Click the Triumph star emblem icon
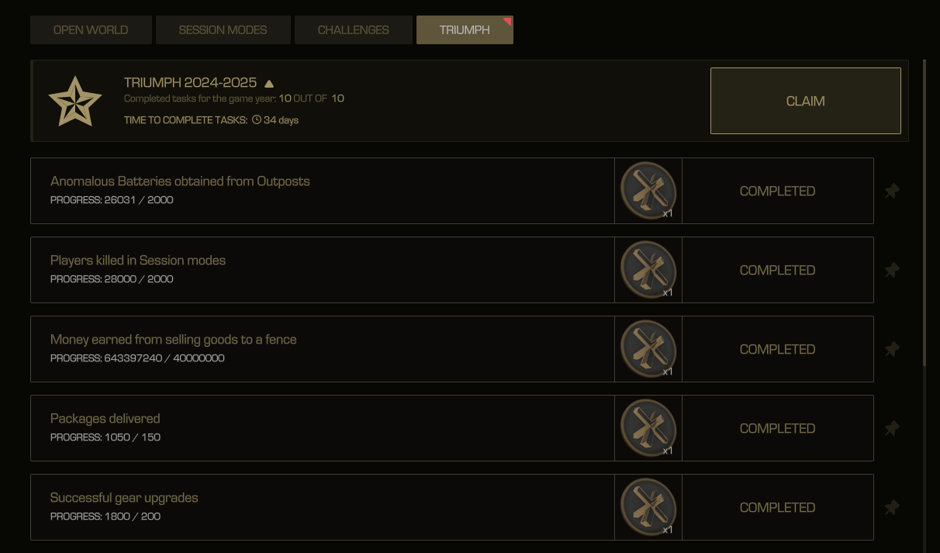The height and width of the screenshot is (553, 940). [75, 101]
